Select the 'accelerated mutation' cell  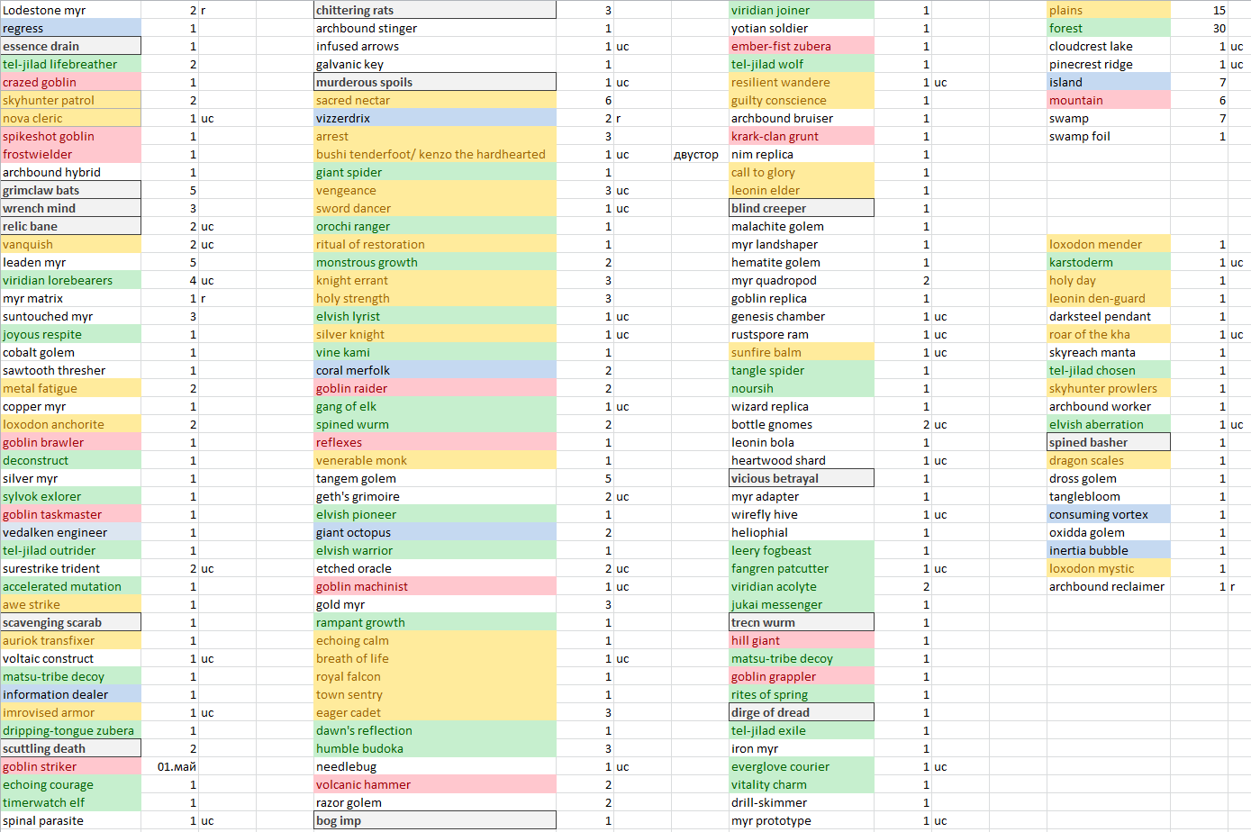click(70, 586)
